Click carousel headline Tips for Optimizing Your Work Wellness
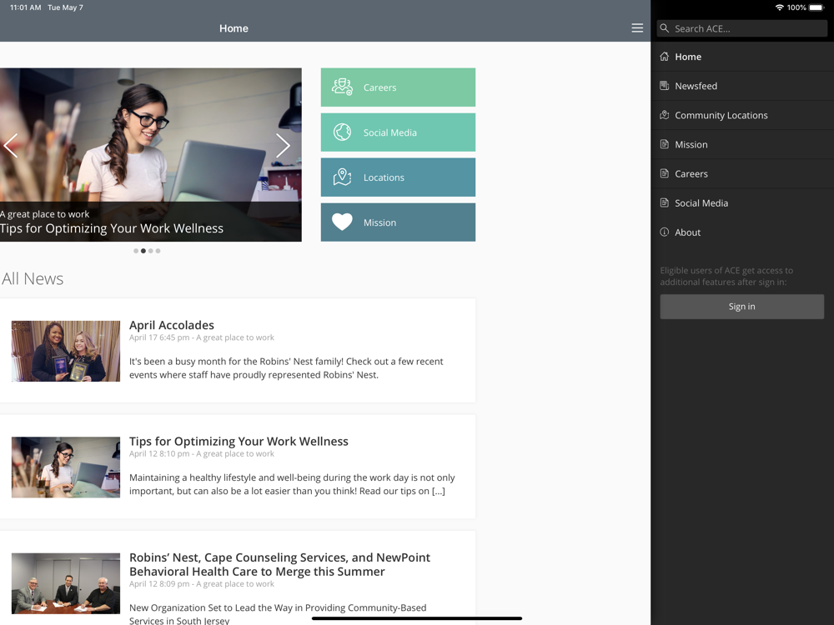 pos(112,228)
